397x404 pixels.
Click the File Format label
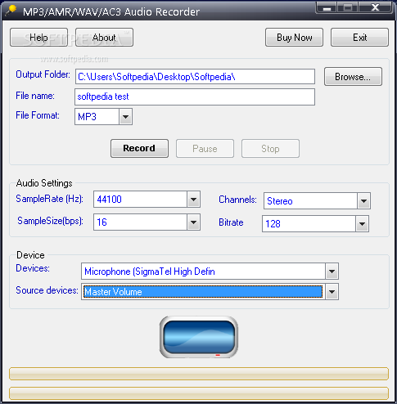[x=38, y=115]
